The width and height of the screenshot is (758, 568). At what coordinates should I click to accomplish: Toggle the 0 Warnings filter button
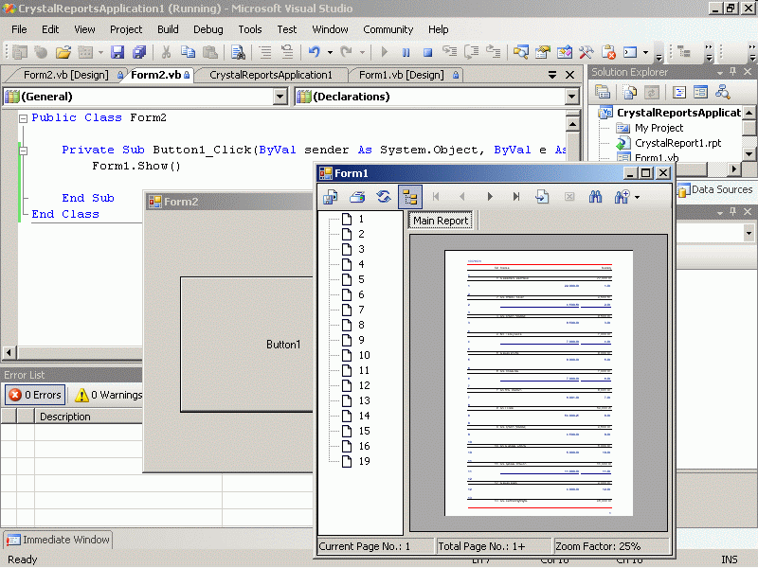108,395
